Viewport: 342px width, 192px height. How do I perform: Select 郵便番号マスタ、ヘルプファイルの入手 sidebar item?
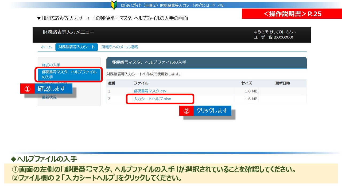click(x=69, y=74)
